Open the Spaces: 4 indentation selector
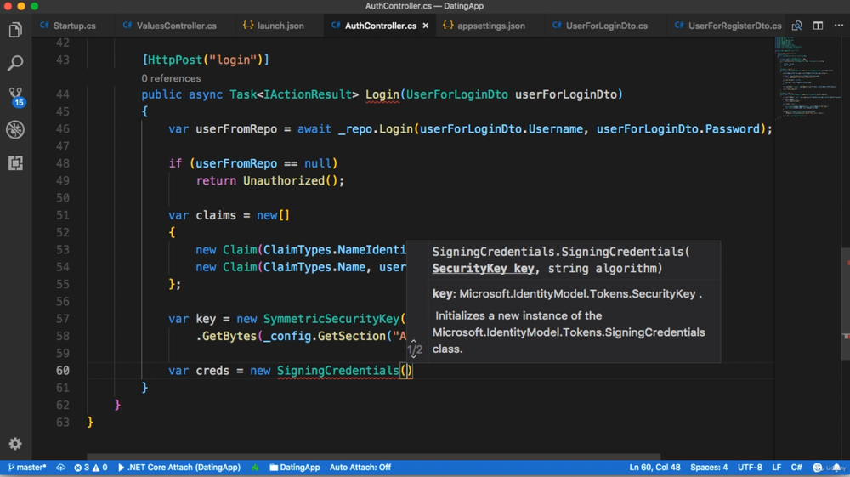Screen dimensions: 850x477 [x=709, y=468]
